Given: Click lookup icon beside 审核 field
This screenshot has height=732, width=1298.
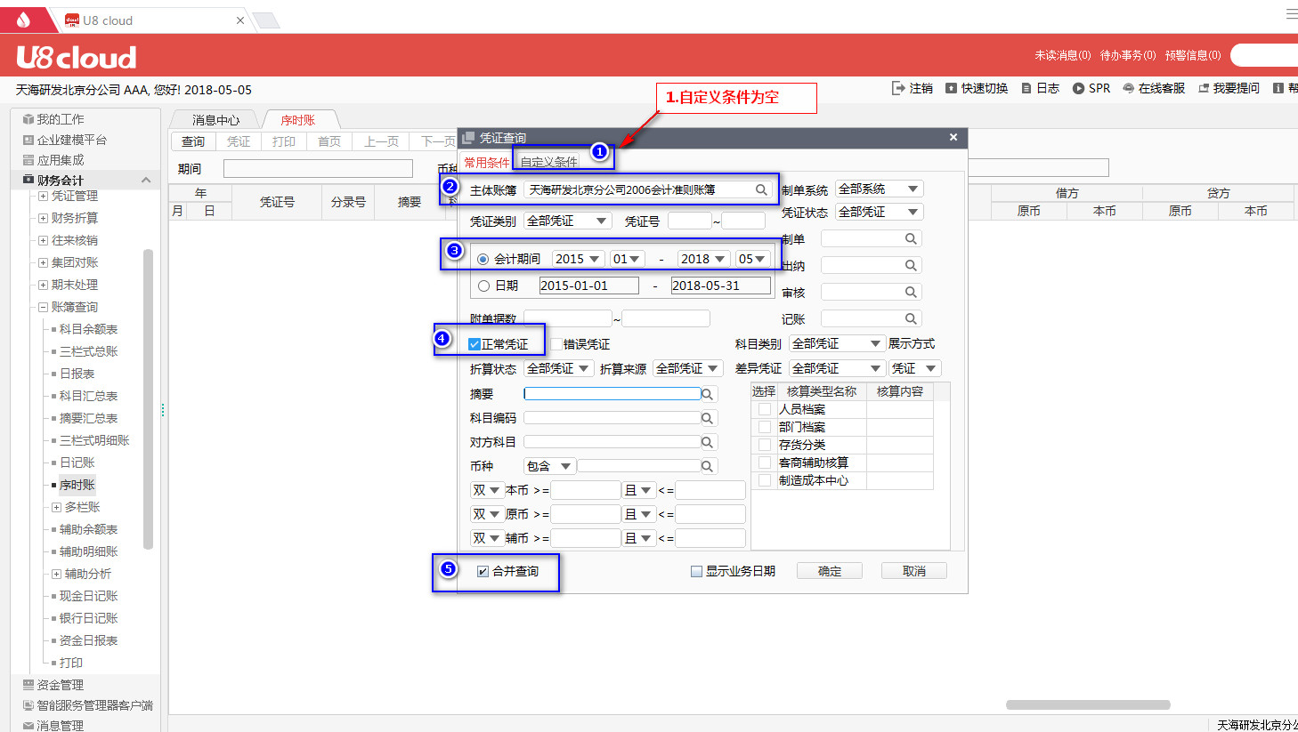Looking at the screenshot, I should pyautogui.click(x=911, y=292).
